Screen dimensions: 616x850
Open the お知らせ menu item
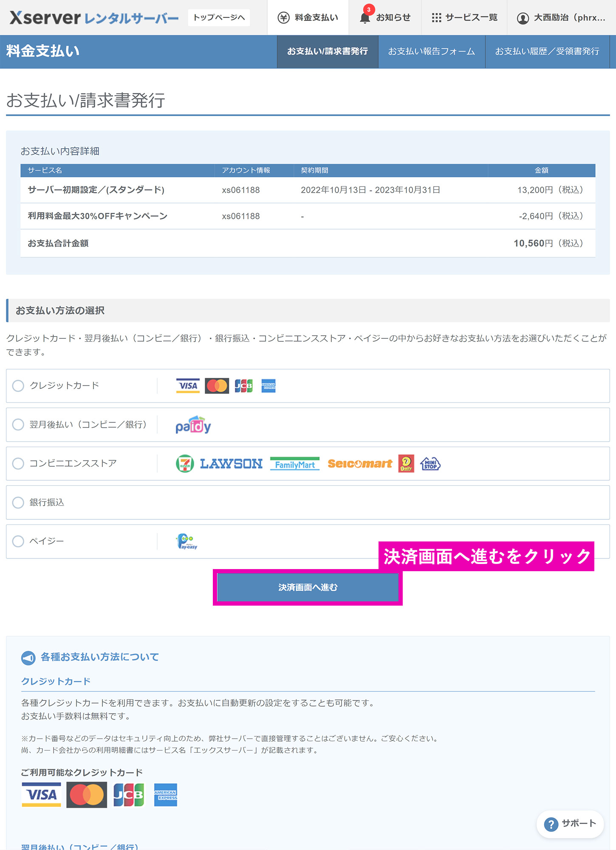point(385,17)
